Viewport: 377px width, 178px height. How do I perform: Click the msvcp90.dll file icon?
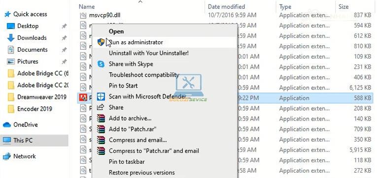point(83,15)
